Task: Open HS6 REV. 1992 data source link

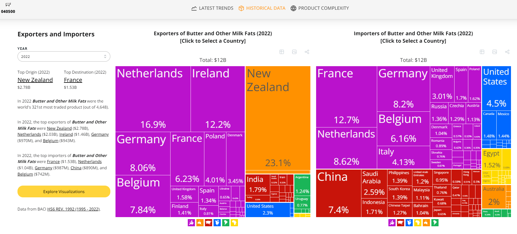Action: (x=73, y=209)
